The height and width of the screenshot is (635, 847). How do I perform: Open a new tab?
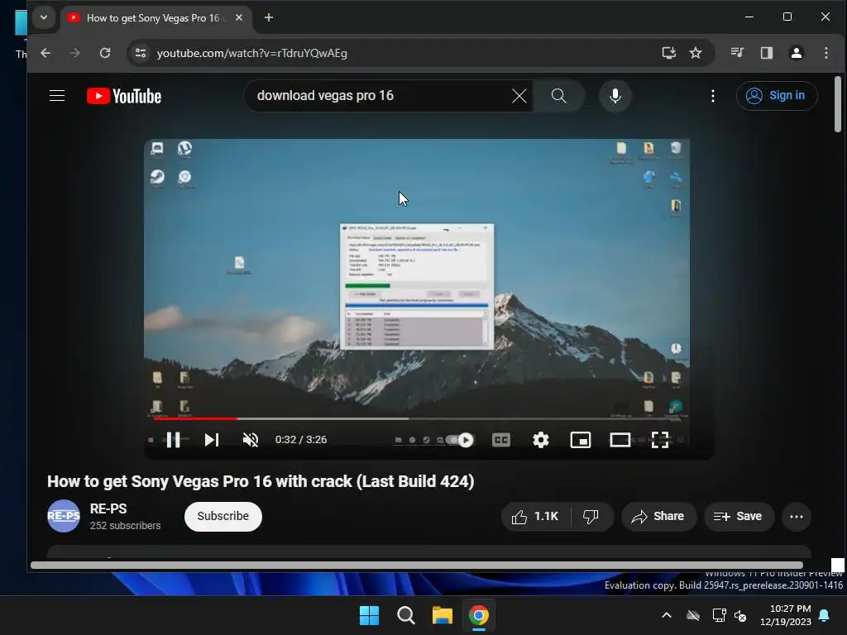click(x=269, y=18)
